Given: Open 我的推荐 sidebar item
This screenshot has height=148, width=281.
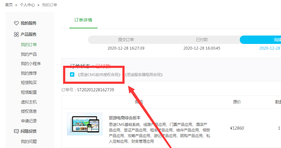Looking at the screenshot, I should pos(29,74).
